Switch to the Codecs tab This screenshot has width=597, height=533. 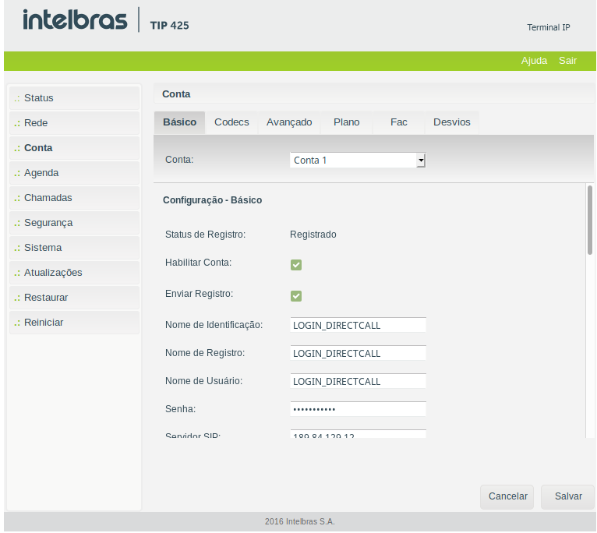pos(231,122)
